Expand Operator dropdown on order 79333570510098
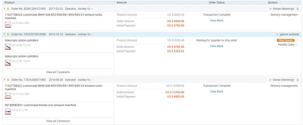Viewport: 303px width, 125px height. tap(92, 34)
